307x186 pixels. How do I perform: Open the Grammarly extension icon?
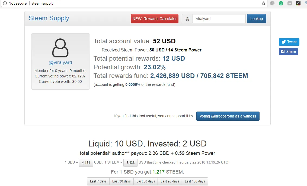(281, 3)
